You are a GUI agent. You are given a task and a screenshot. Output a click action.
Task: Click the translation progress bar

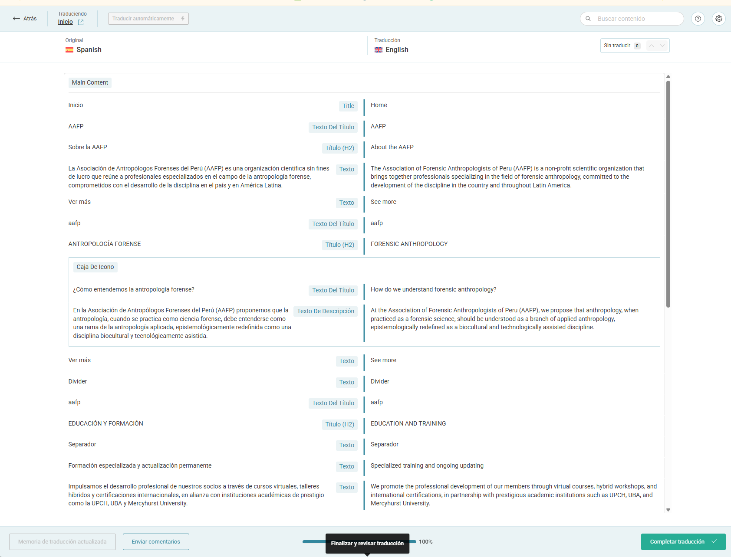click(359, 542)
